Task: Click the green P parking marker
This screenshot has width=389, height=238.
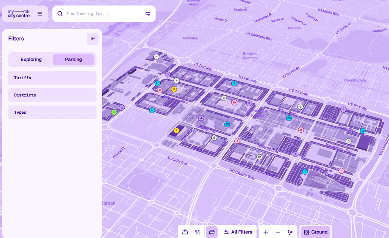Action: 114,112
